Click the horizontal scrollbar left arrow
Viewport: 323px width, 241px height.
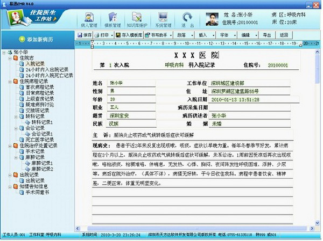78,228
